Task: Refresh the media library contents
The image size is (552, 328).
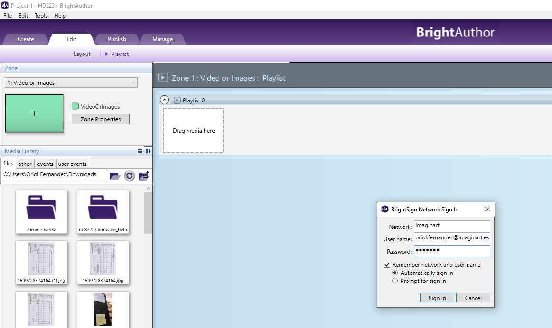Action: (x=129, y=175)
